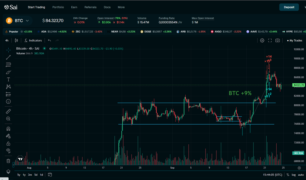
Task: Toggle magnet mode for drawings
Action: [x=8, y=129]
